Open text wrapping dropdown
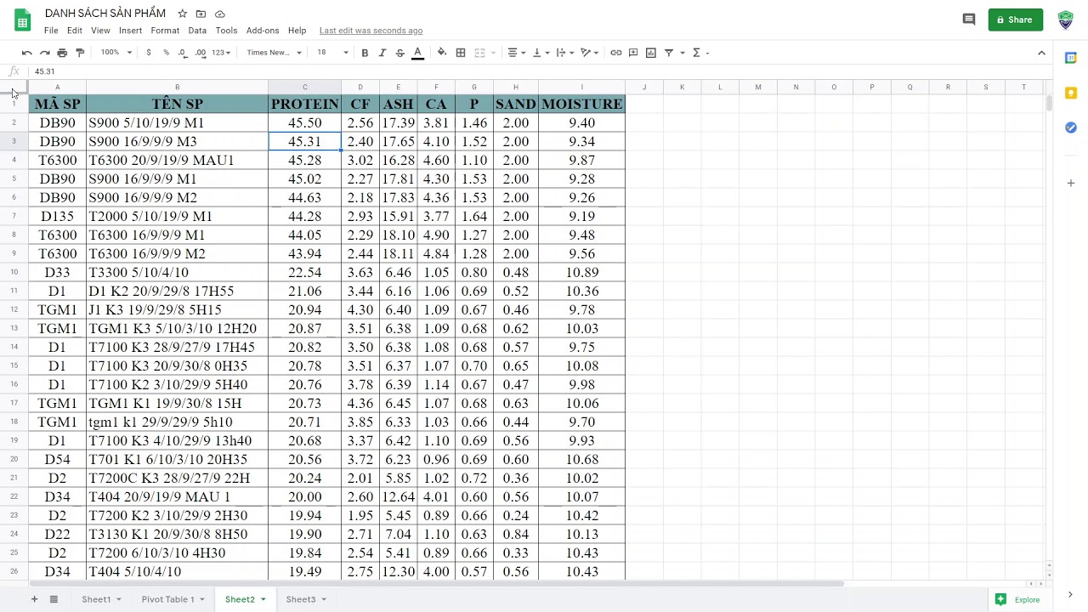This screenshot has width=1088, height=612. 565,53
